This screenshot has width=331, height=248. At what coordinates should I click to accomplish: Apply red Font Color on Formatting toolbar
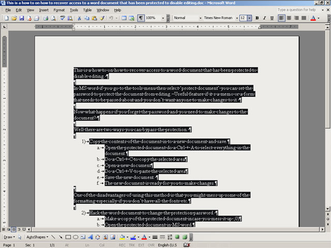pyautogui.click(x=313, y=18)
